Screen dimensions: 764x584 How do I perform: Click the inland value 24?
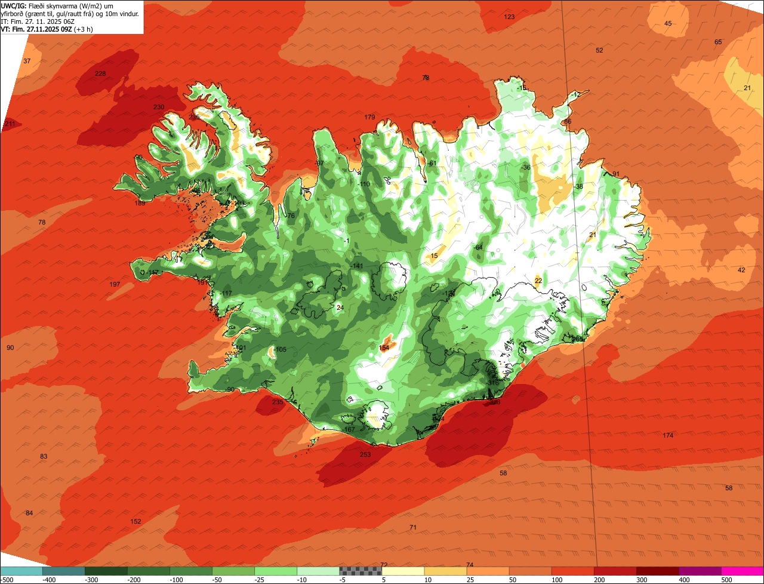[340, 308]
